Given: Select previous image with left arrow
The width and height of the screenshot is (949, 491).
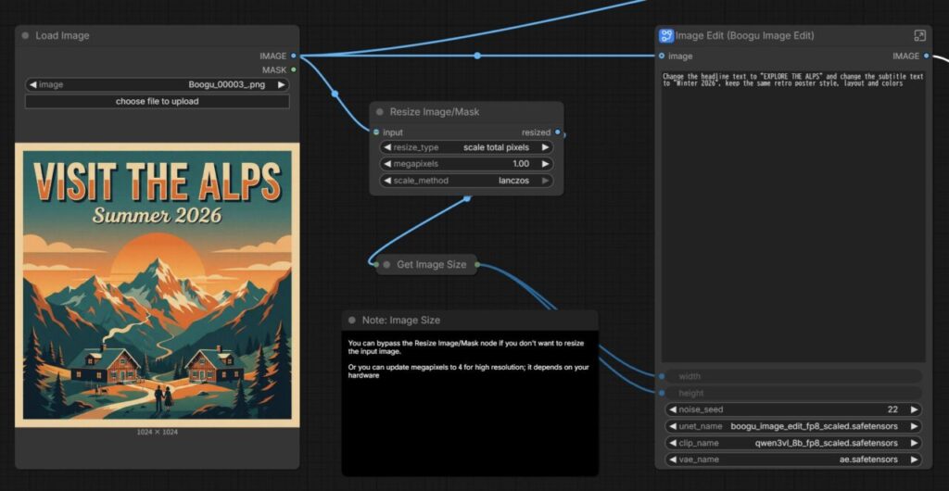Looking at the screenshot, I should [32, 85].
